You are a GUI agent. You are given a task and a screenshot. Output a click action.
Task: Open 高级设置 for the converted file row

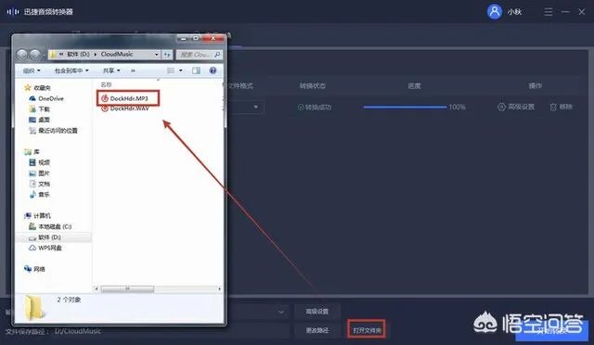(516, 108)
